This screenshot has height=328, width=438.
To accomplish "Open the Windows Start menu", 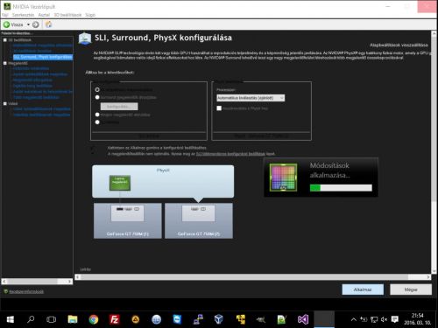I will tap(11, 319).
